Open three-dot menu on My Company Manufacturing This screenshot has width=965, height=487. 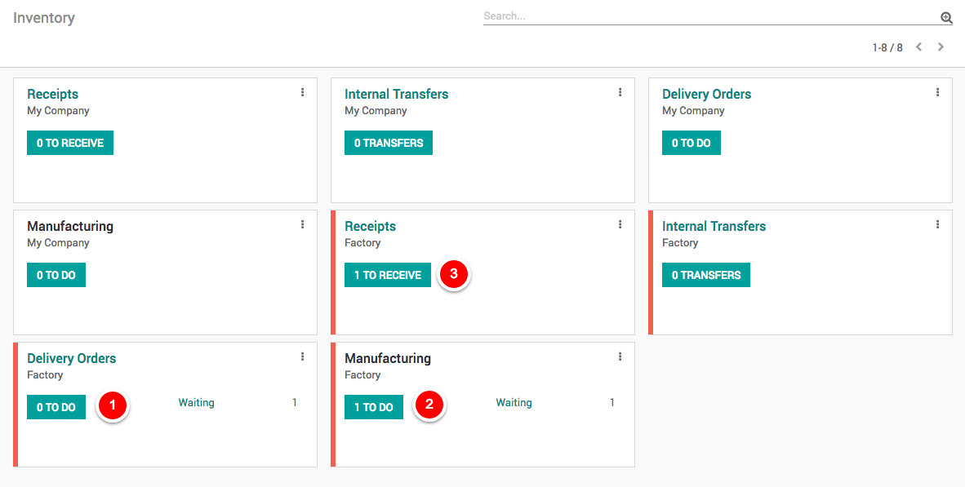coord(302,224)
